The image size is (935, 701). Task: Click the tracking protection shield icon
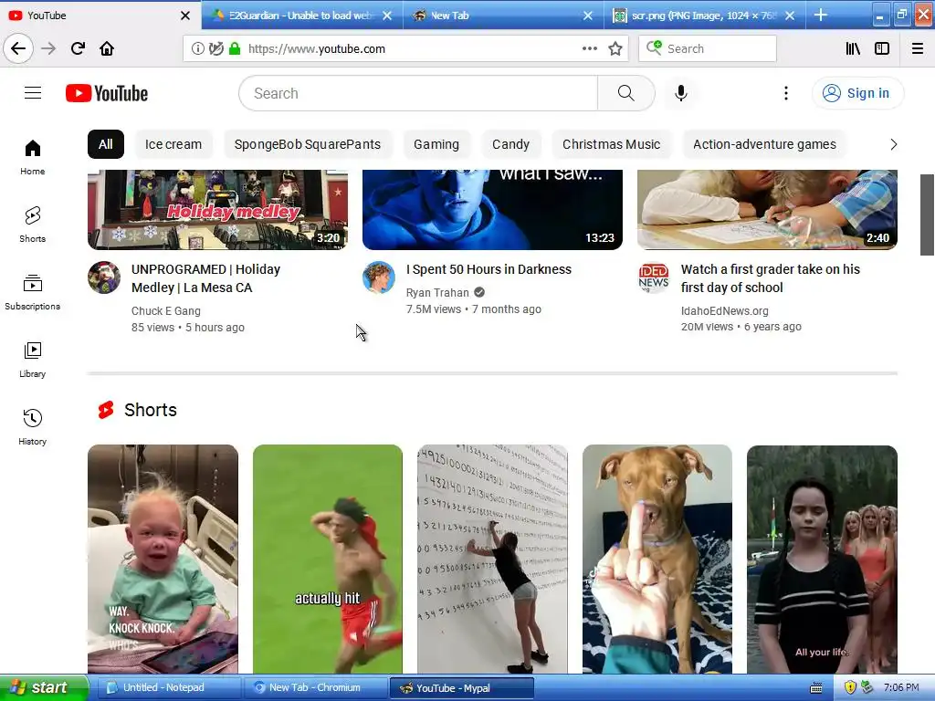point(216,48)
